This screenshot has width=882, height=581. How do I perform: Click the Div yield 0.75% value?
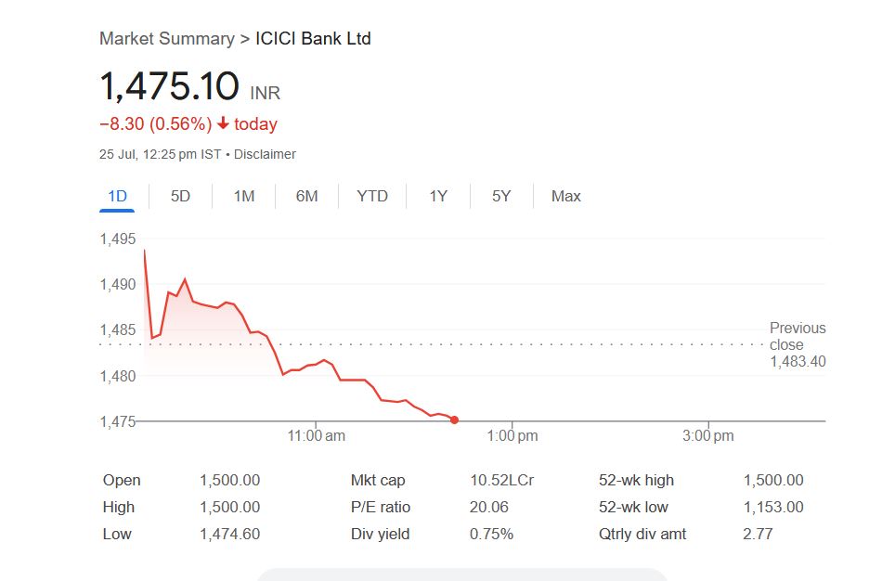491,535
